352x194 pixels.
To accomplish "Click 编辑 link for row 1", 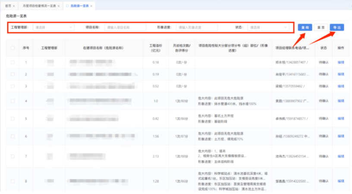I will pyautogui.click(x=340, y=62).
